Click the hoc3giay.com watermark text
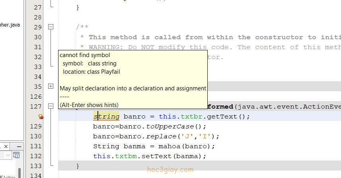This screenshot has height=178, width=341. [169, 170]
